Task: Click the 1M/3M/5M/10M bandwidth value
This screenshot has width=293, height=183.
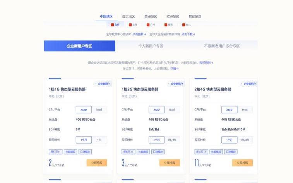Action: coord(233,129)
